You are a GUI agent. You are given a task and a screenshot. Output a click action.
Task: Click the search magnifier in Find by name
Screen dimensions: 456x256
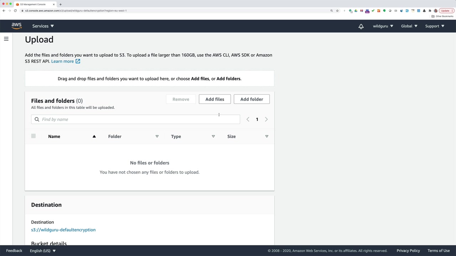37,119
